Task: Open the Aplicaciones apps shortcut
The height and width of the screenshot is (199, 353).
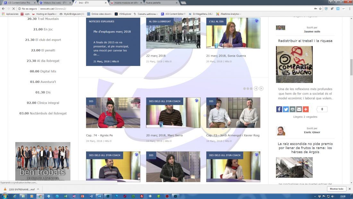Action: (10, 14)
